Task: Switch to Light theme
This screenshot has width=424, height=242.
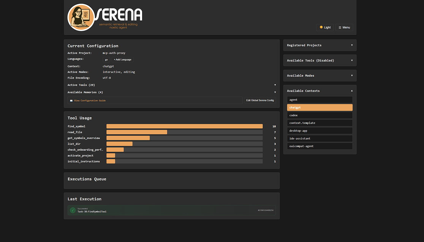Action: click(x=325, y=27)
